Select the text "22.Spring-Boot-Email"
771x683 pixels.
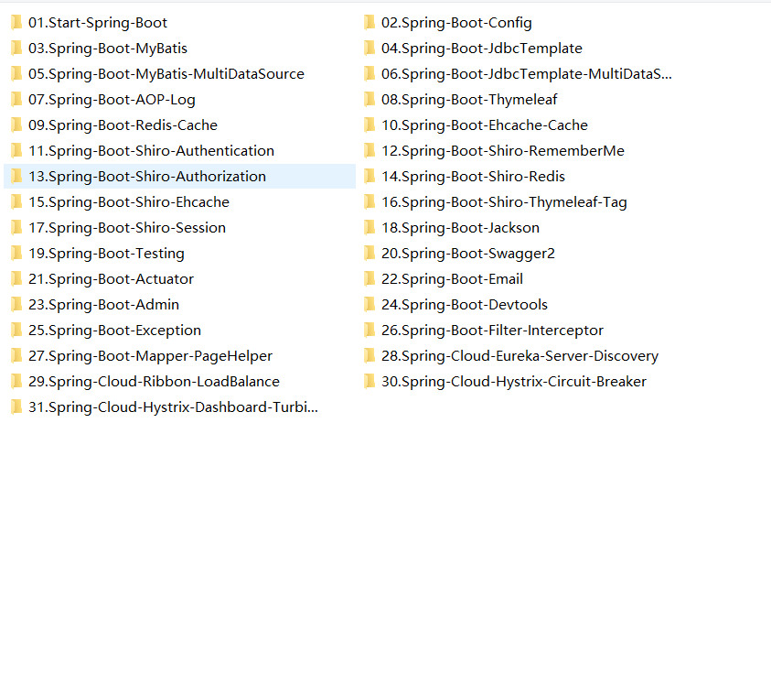point(452,279)
